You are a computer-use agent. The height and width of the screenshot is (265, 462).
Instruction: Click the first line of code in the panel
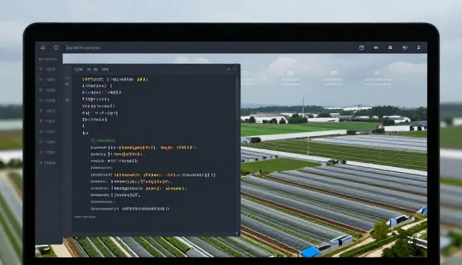(x=115, y=79)
